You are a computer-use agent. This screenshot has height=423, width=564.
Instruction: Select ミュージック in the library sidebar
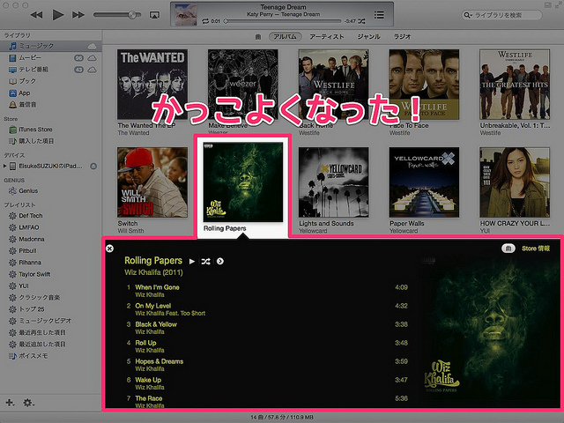point(51,46)
